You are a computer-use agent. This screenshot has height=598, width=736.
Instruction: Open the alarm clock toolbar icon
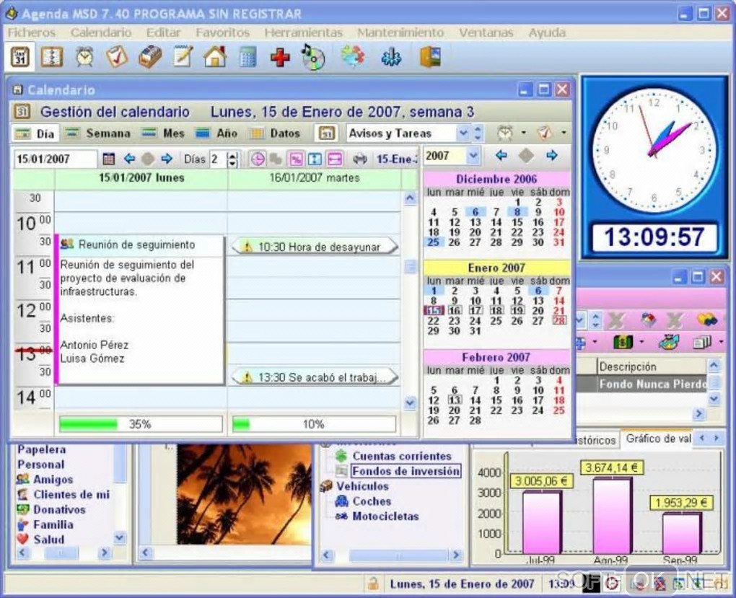point(84,57)
